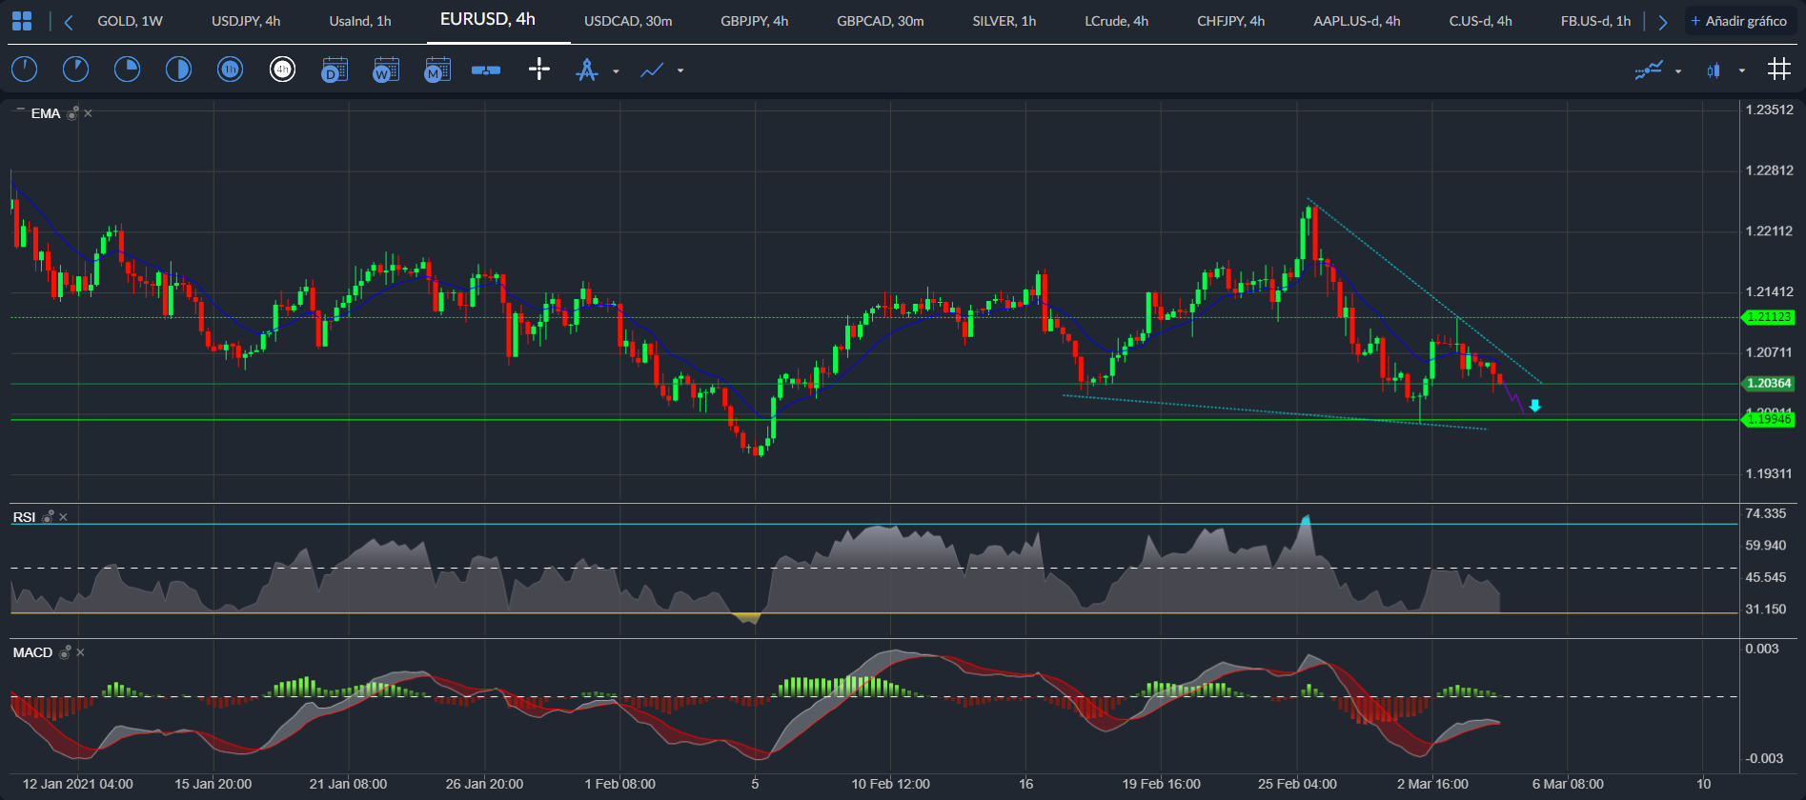The height and width of the screenshot is (800, 1806).
Task: Select the 4h timeframe icon
Action: click(x=282, y=70)
